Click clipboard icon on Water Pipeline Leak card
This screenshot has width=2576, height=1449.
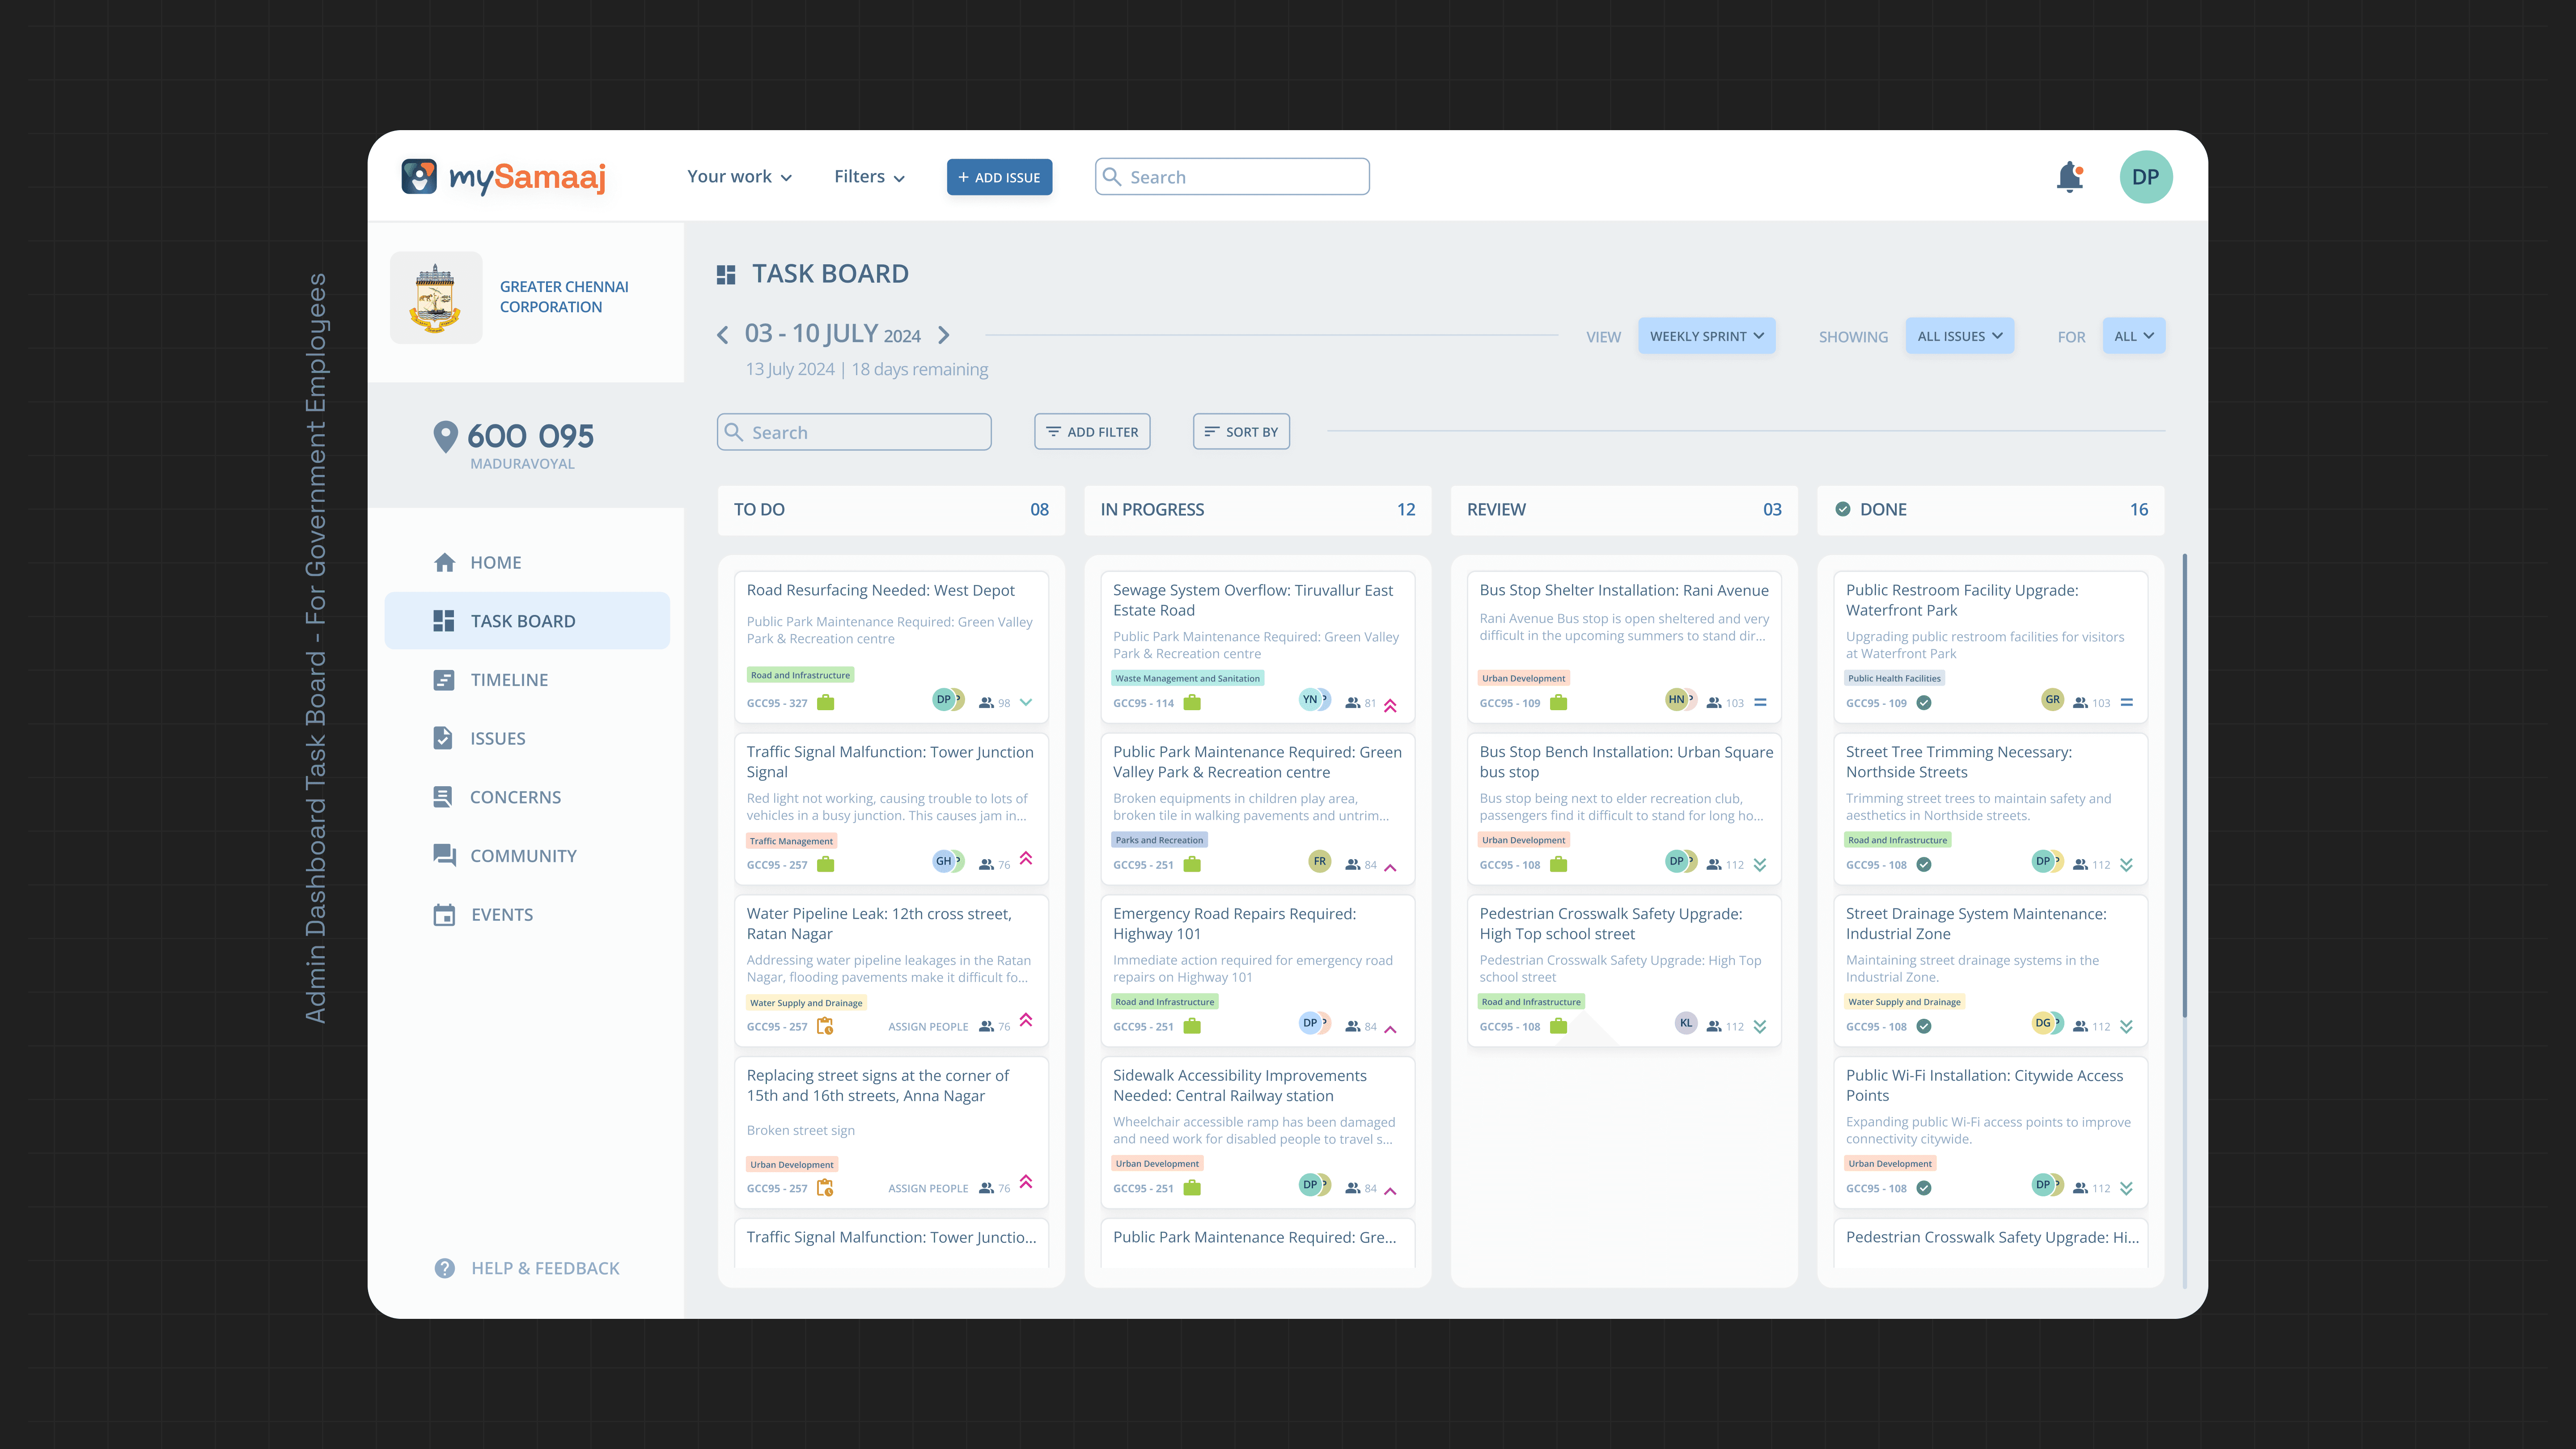point(825,1026)
